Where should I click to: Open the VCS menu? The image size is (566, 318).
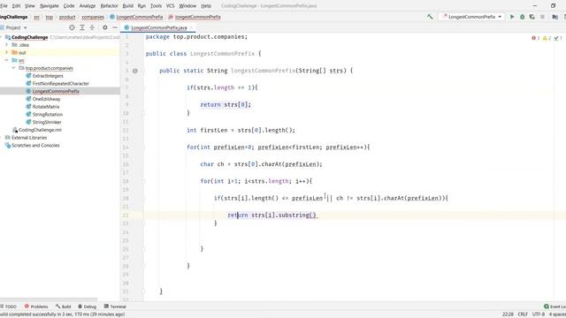(x=170, y=6)
